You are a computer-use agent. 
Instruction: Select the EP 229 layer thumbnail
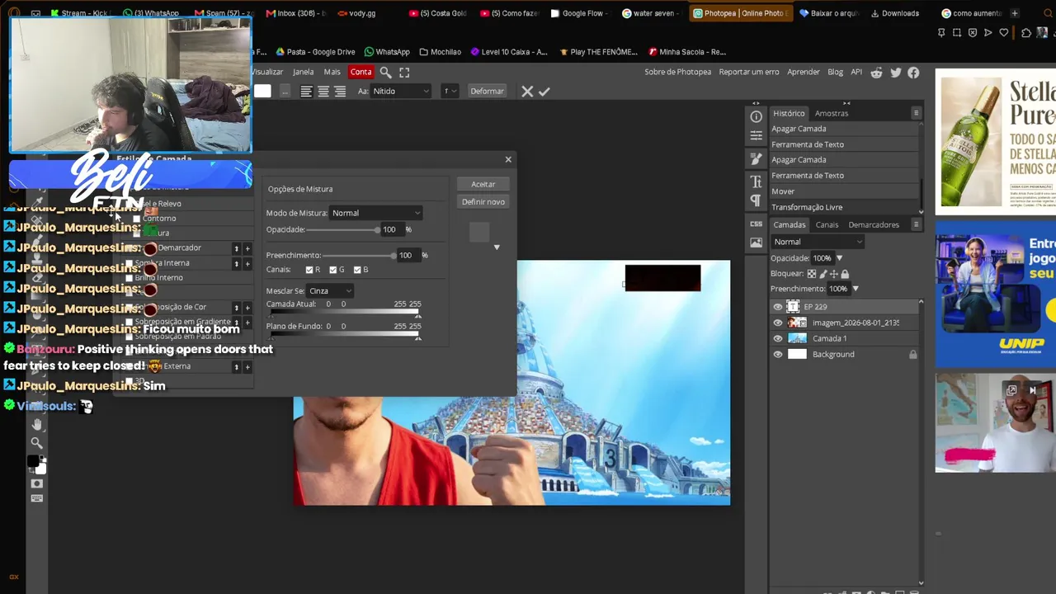793,307
